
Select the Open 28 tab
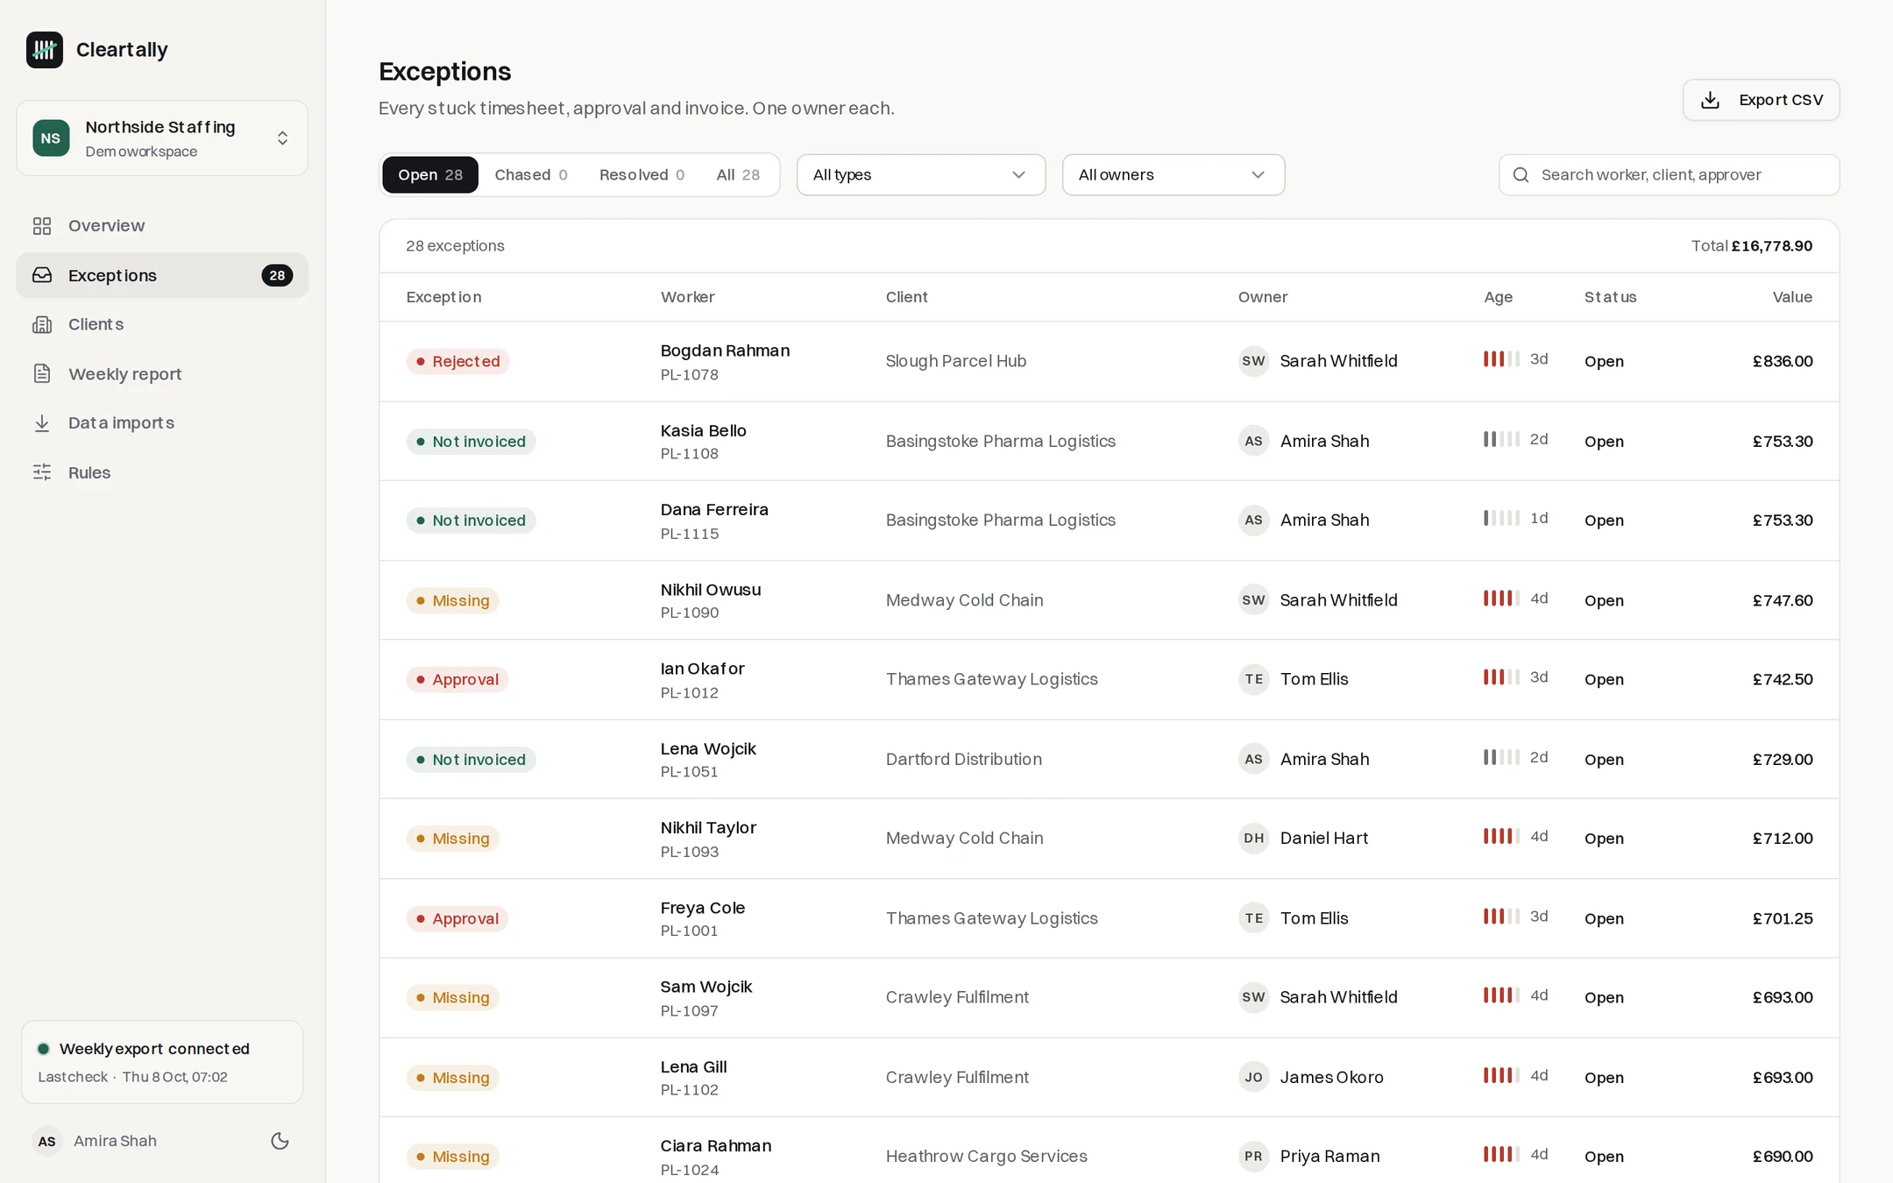coord(430,175)
